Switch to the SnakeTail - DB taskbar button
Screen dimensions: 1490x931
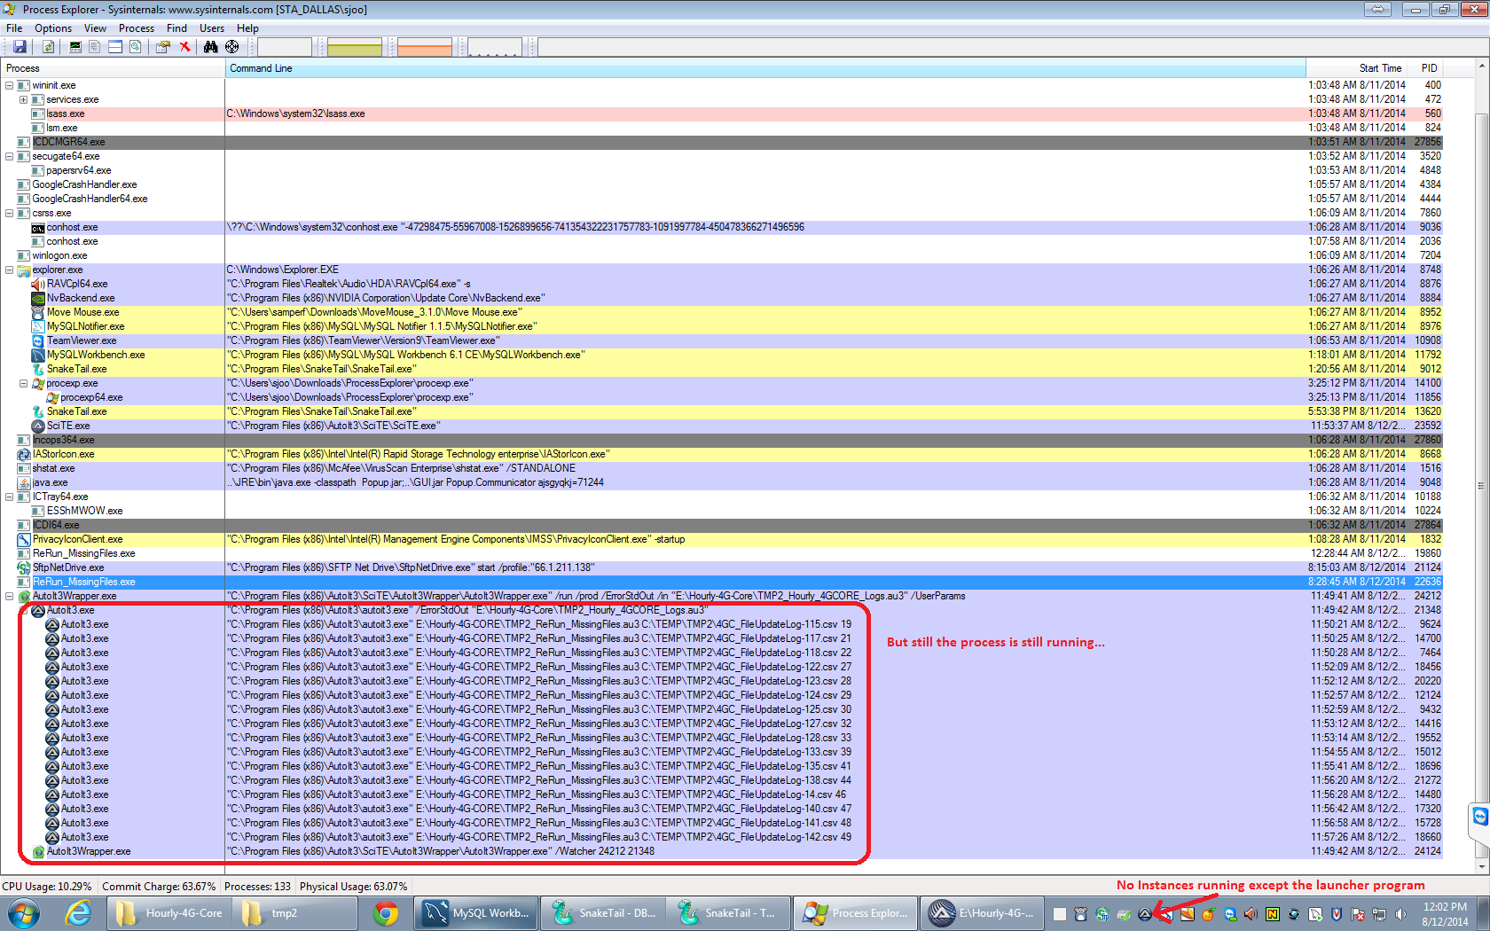603,913
